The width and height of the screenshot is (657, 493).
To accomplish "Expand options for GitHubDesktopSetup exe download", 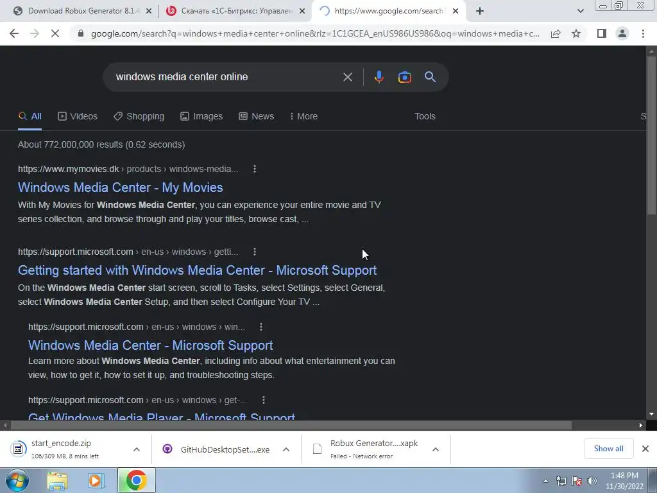I will [x=286, y=449].
